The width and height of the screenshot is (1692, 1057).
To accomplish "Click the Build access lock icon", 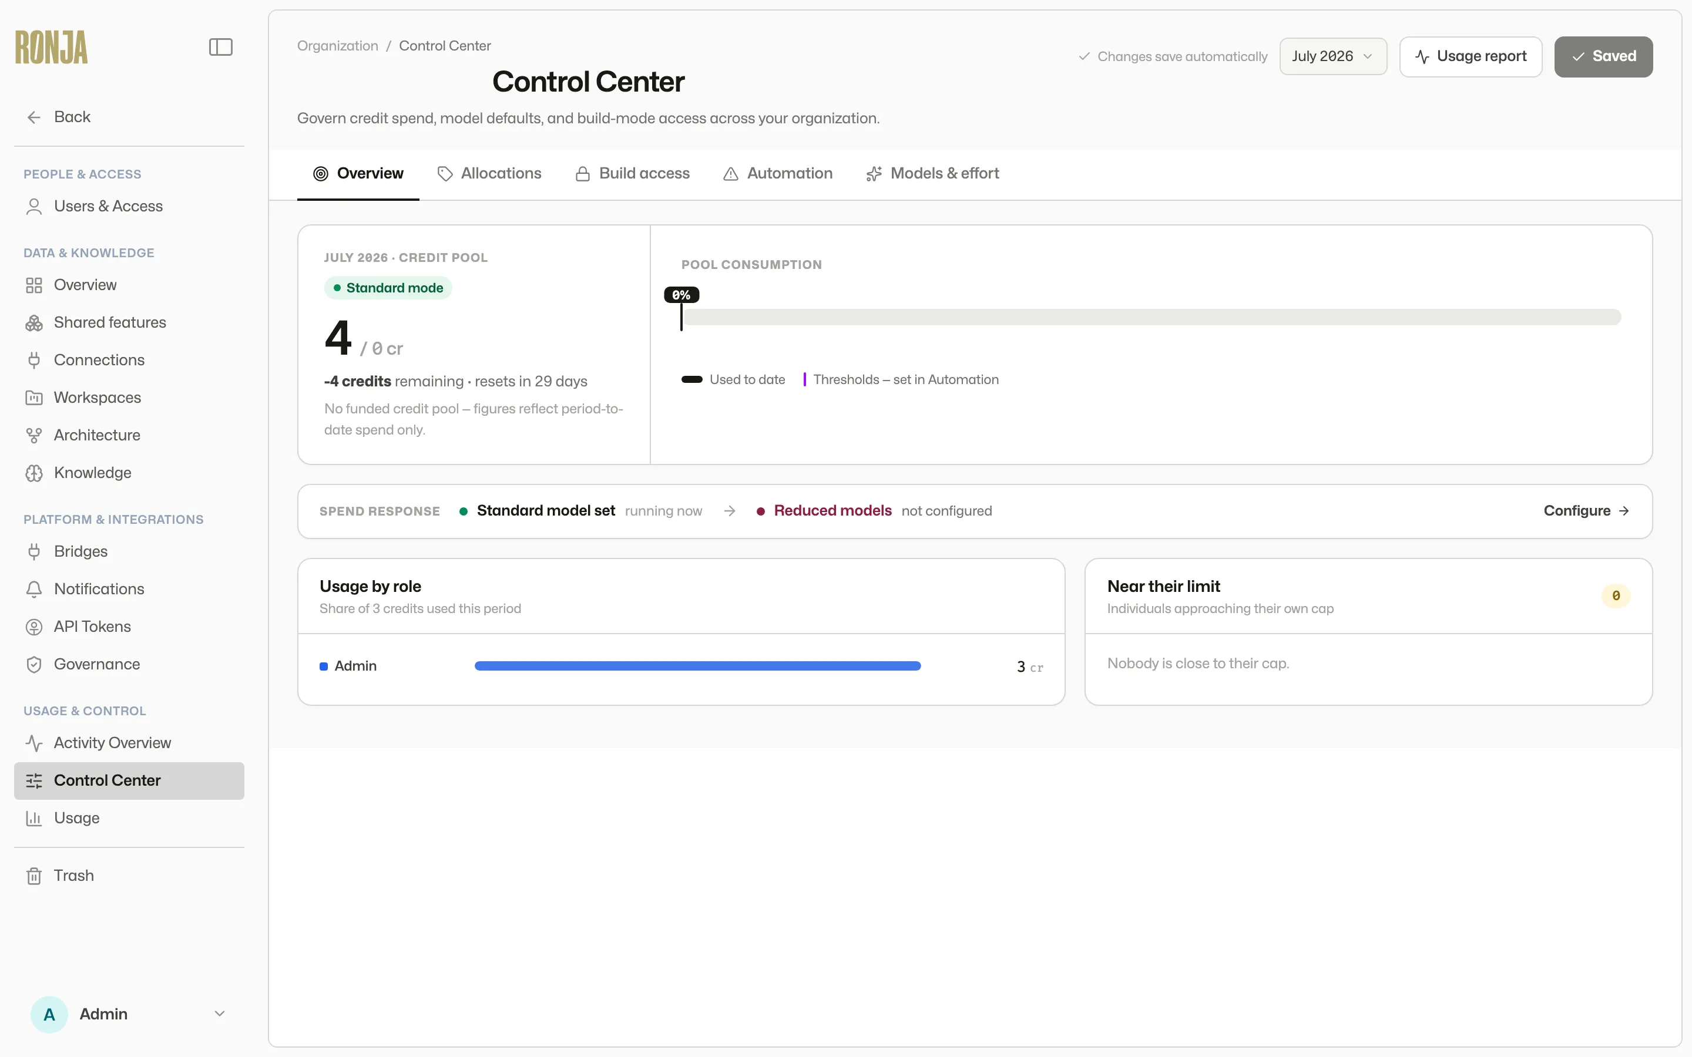I will point(582,173).
